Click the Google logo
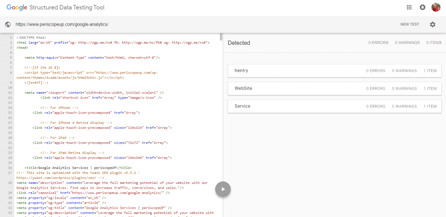The height and width of the screenshot is (217, 446). pos(17,8)
